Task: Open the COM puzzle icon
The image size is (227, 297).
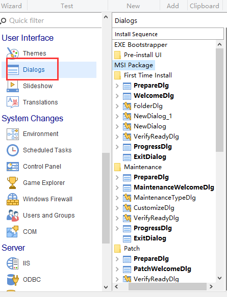Action: [13, 231]
